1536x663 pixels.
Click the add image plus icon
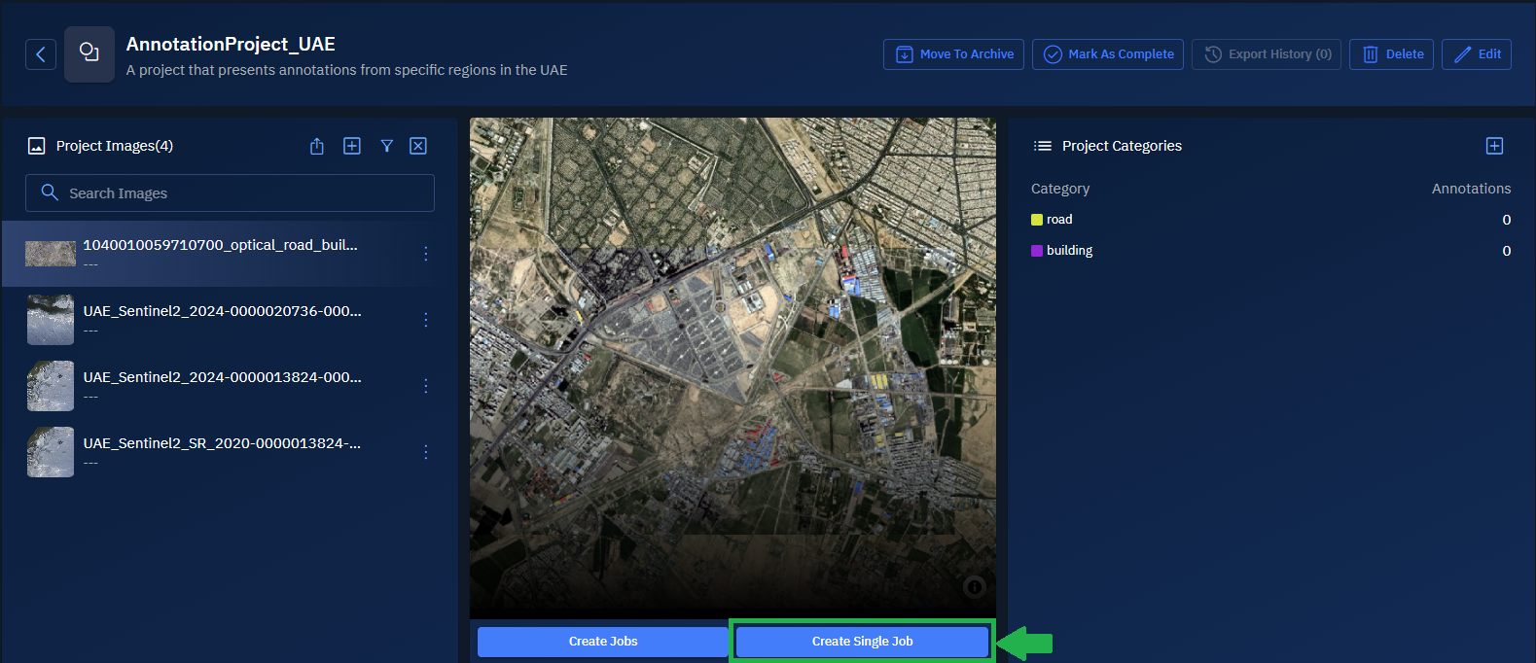pos(352,146)
